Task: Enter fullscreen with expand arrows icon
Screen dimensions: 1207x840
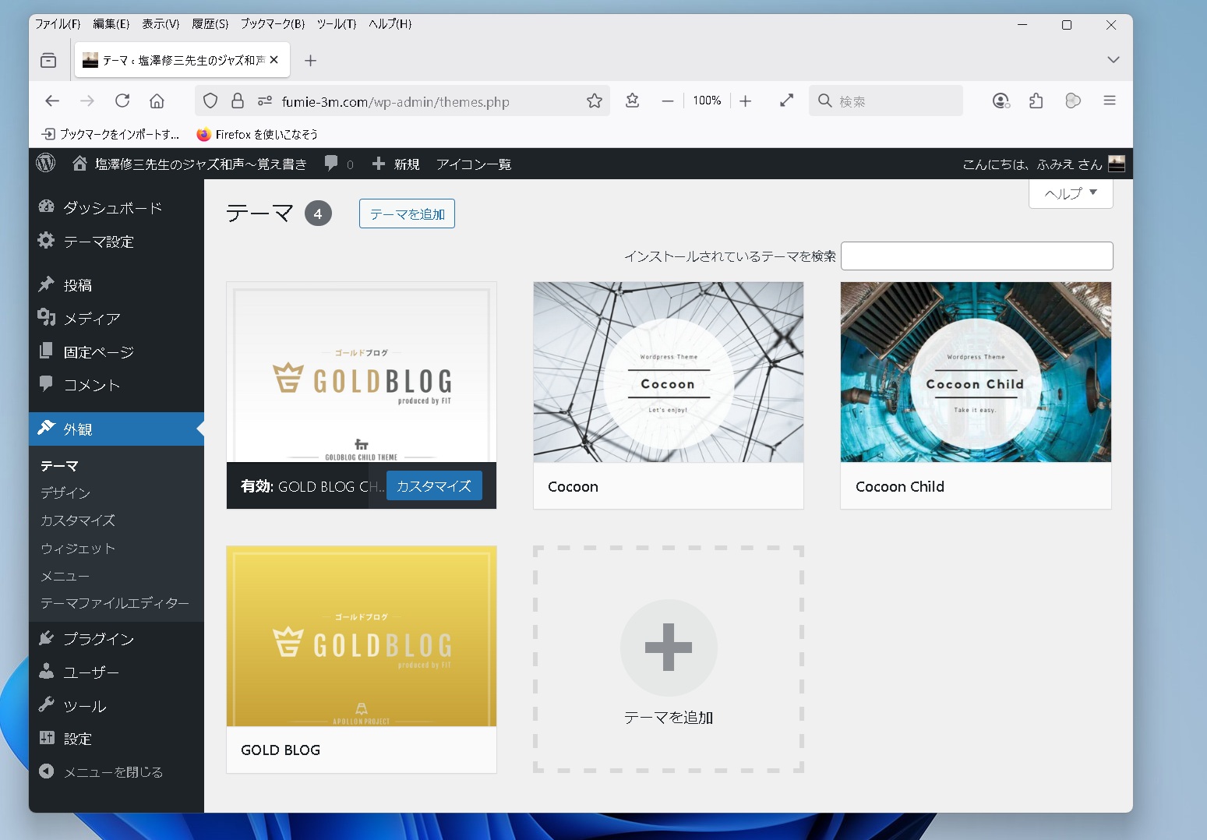Action: click(787, 101)
